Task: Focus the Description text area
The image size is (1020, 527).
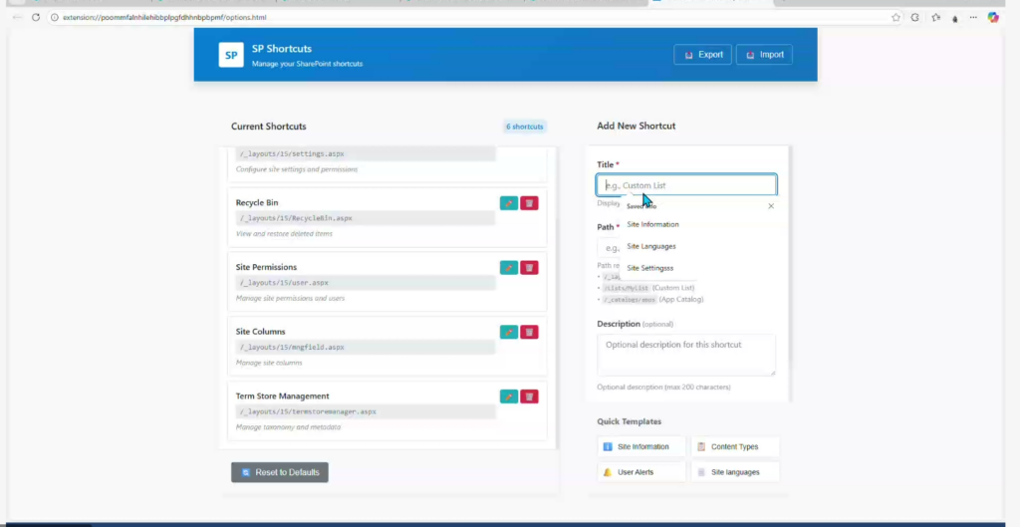Action: click(x=685, y=355)
